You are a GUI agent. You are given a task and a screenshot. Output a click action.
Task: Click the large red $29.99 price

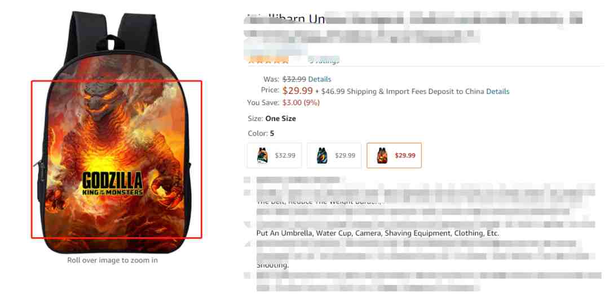[x=298, y=91]
